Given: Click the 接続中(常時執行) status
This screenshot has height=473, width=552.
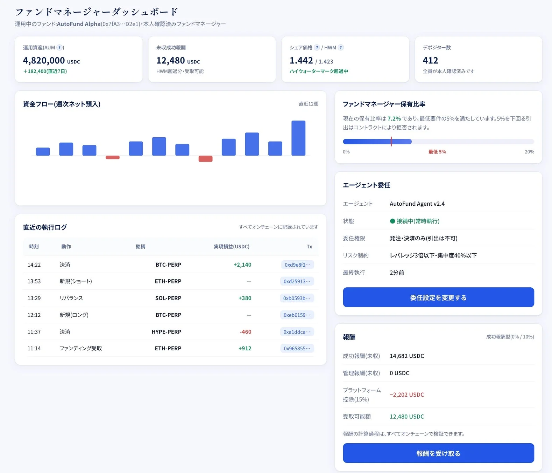Looking at the screenshot, I should tap(415, 221).
